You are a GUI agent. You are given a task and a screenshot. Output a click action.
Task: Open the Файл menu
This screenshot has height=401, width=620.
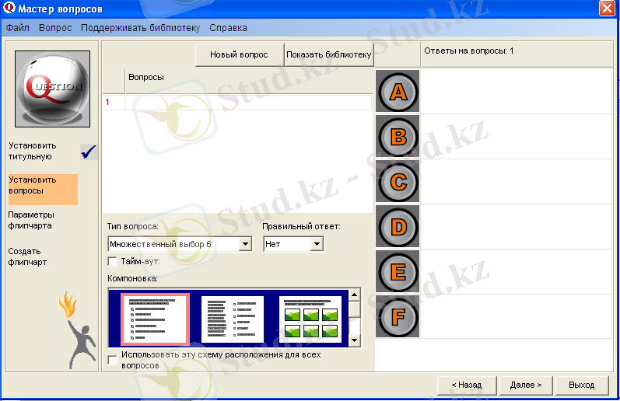[x=18, y=28]
